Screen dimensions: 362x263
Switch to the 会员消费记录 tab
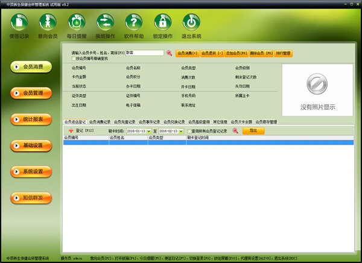(x=100, y=122)
